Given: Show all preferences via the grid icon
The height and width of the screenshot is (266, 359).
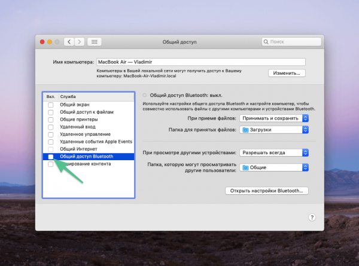Looking at the screenshot, I should click(95, 42).
